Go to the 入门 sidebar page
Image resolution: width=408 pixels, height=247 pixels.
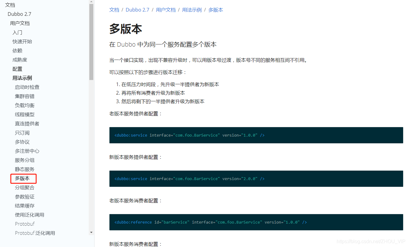(x=17, y=33)
